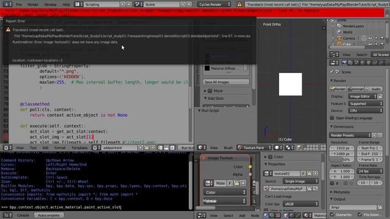Viewport: 390px width, 219px height.
Task: Toggle line numbers in text editor header
Action: tap(160, 148)
